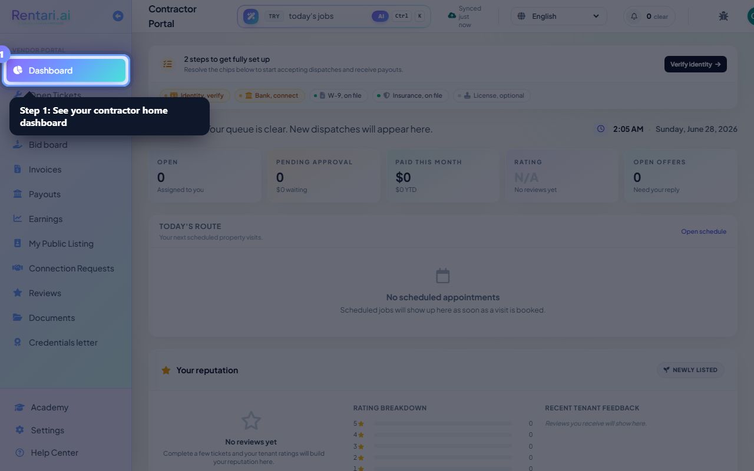Click the Payouts bank icon
The width and height of the screenshot is (754, 471).
click(x=18, y=194)
